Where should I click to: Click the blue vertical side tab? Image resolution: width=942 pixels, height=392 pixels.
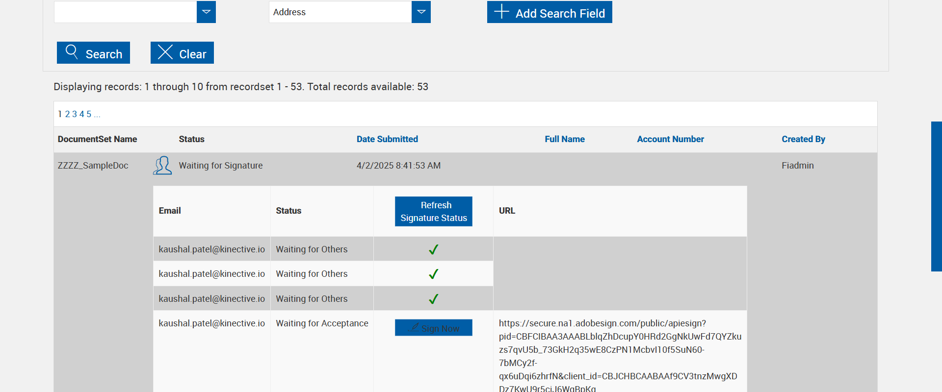[936, 196]
